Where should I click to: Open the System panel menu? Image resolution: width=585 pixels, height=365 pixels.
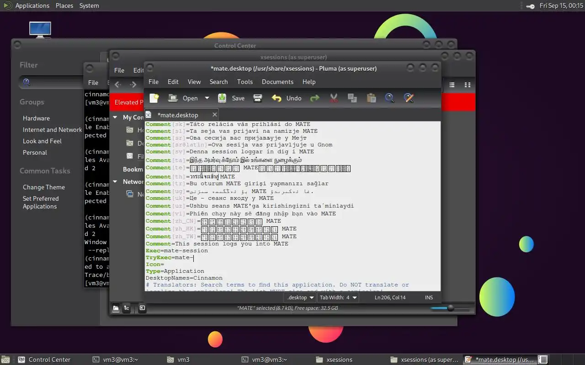pyautogui.click(x=89, y=5)
